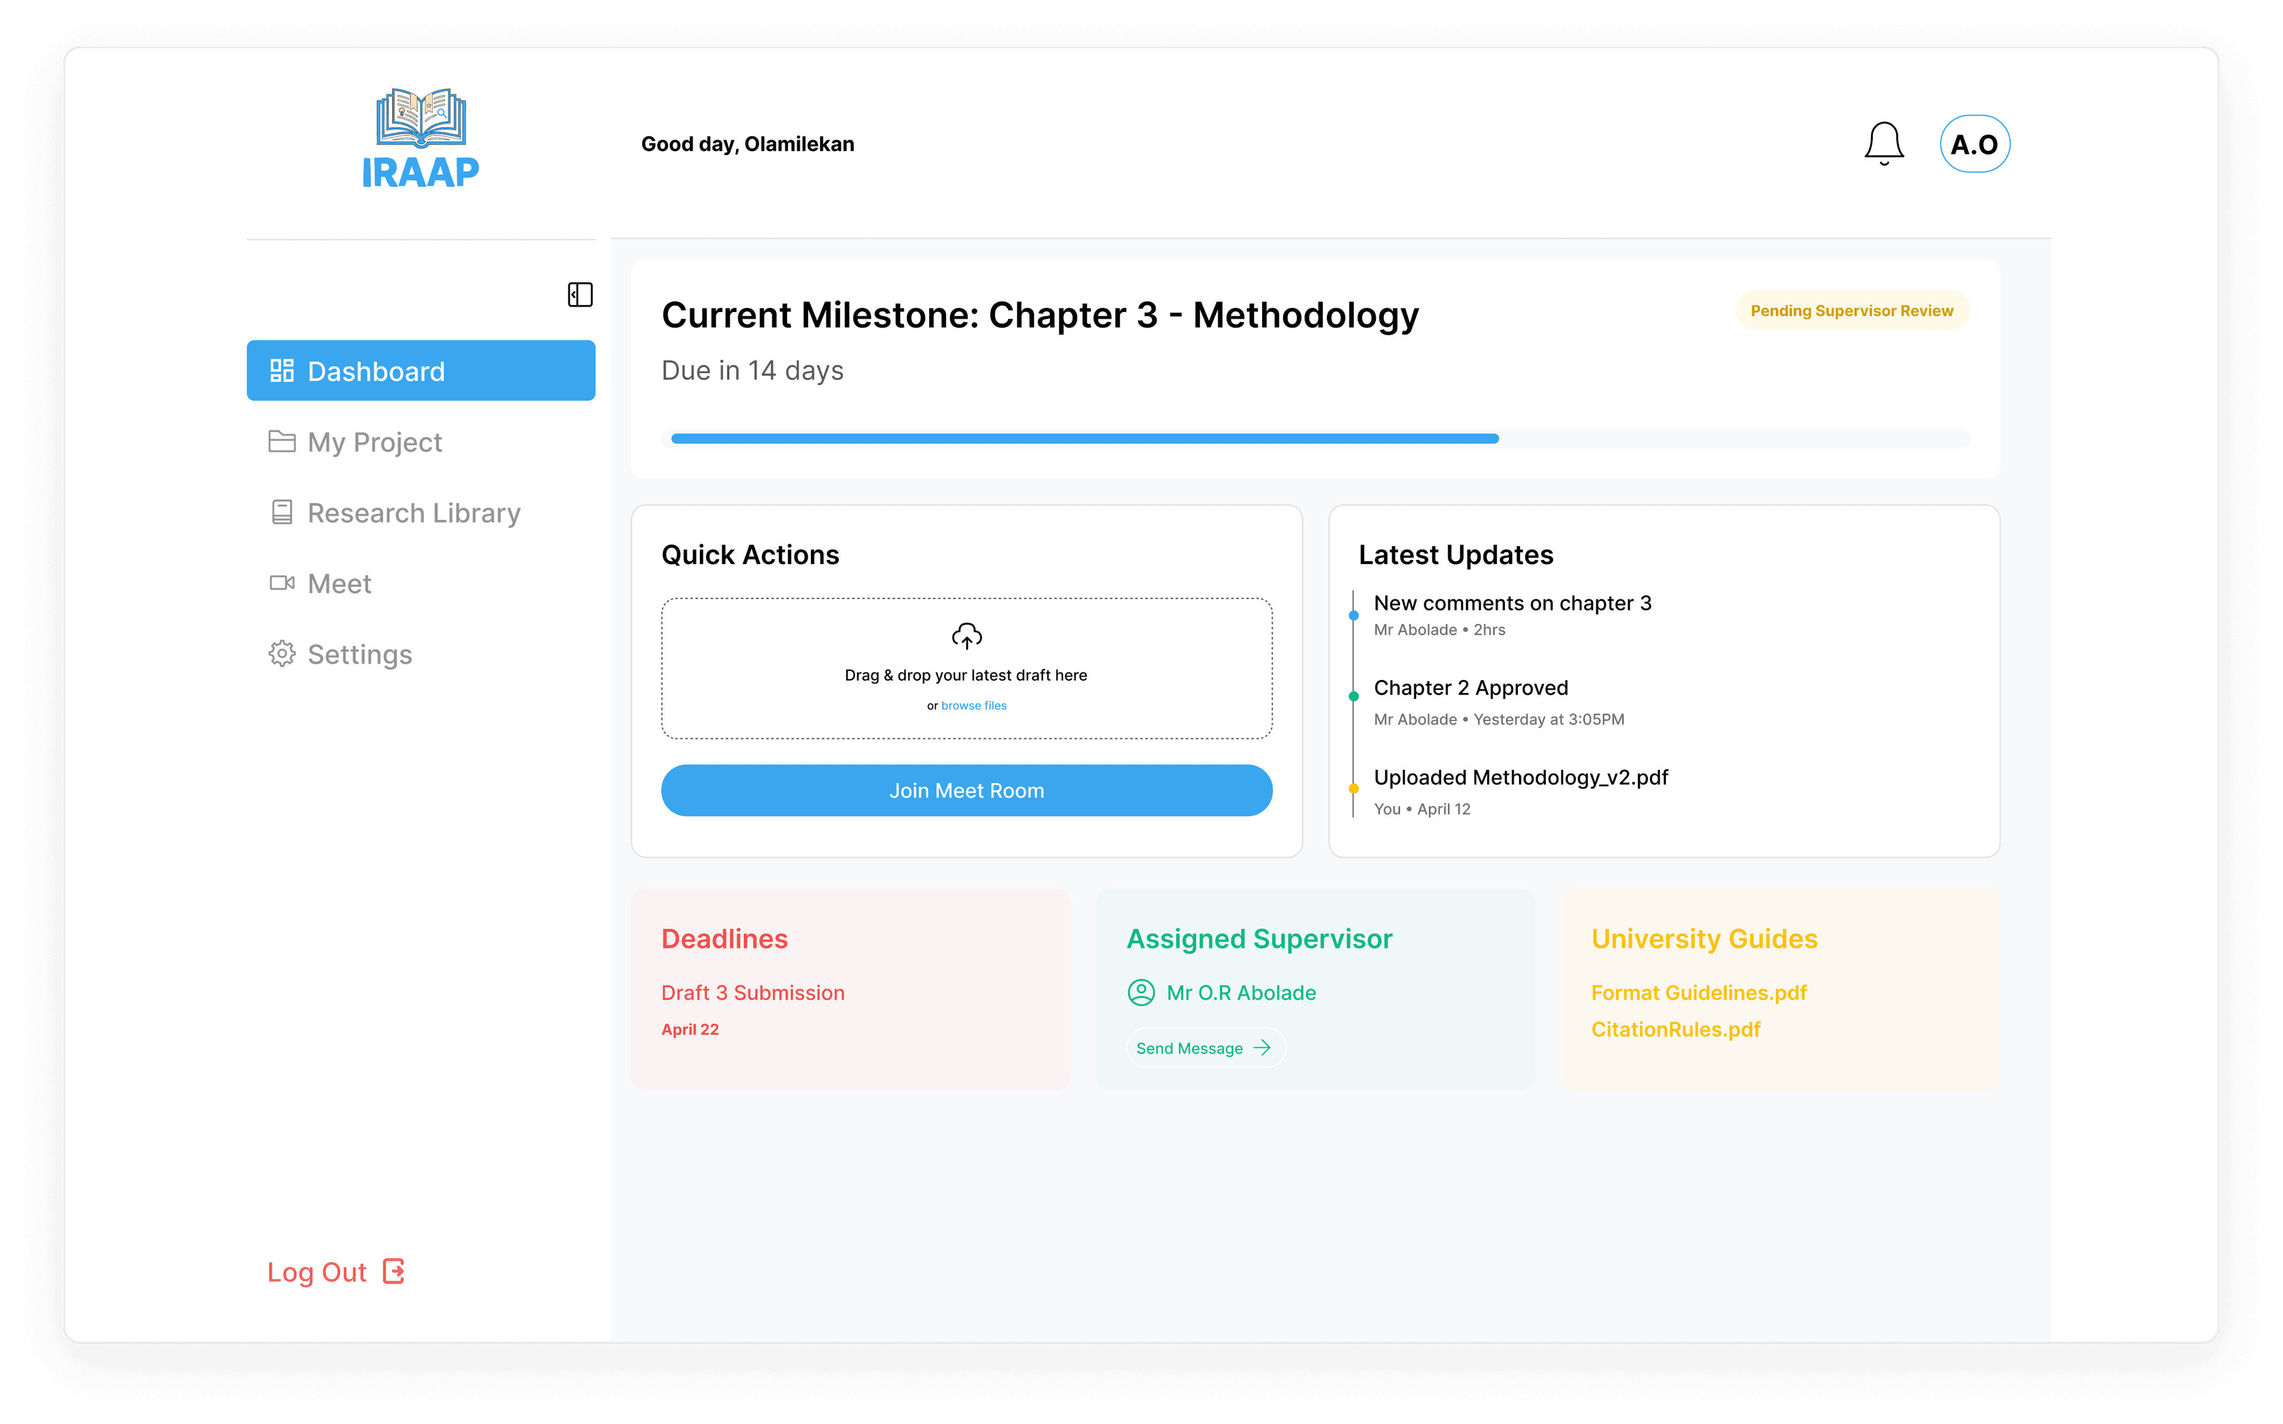Click the Deadlines card heading
The height and width of the screenshot is (1424, 2283).
point(724,939)
